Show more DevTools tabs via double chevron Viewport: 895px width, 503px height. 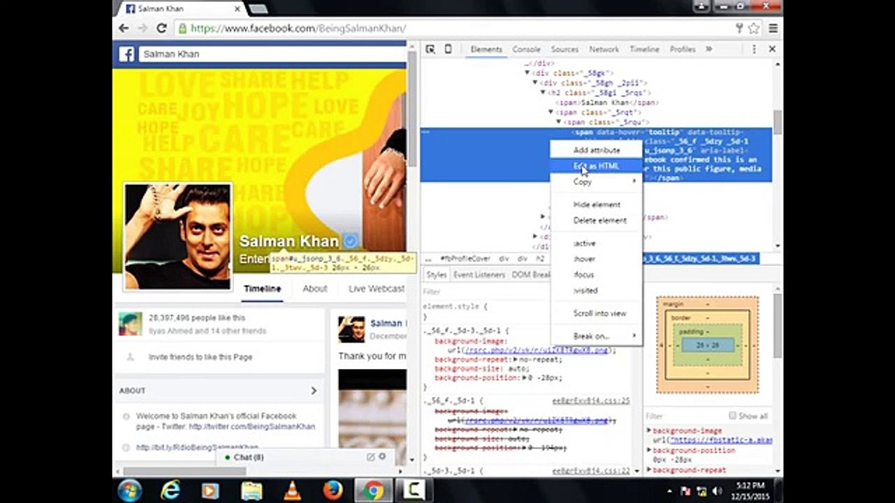pos(708,49)
